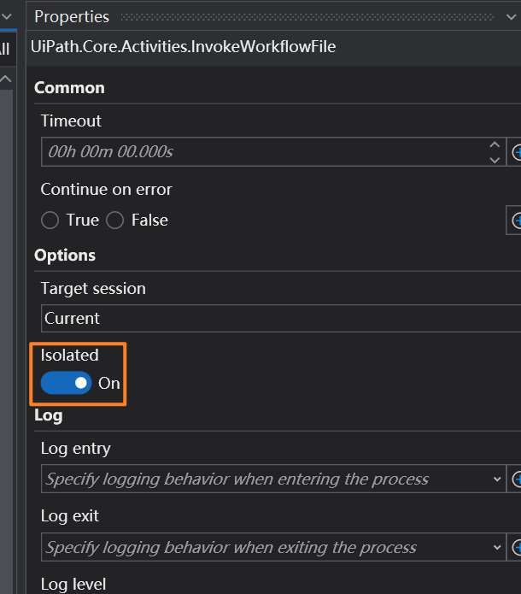Open the Log entry dropdown
The height and width of the screenshot is (594, 521).
273,479
